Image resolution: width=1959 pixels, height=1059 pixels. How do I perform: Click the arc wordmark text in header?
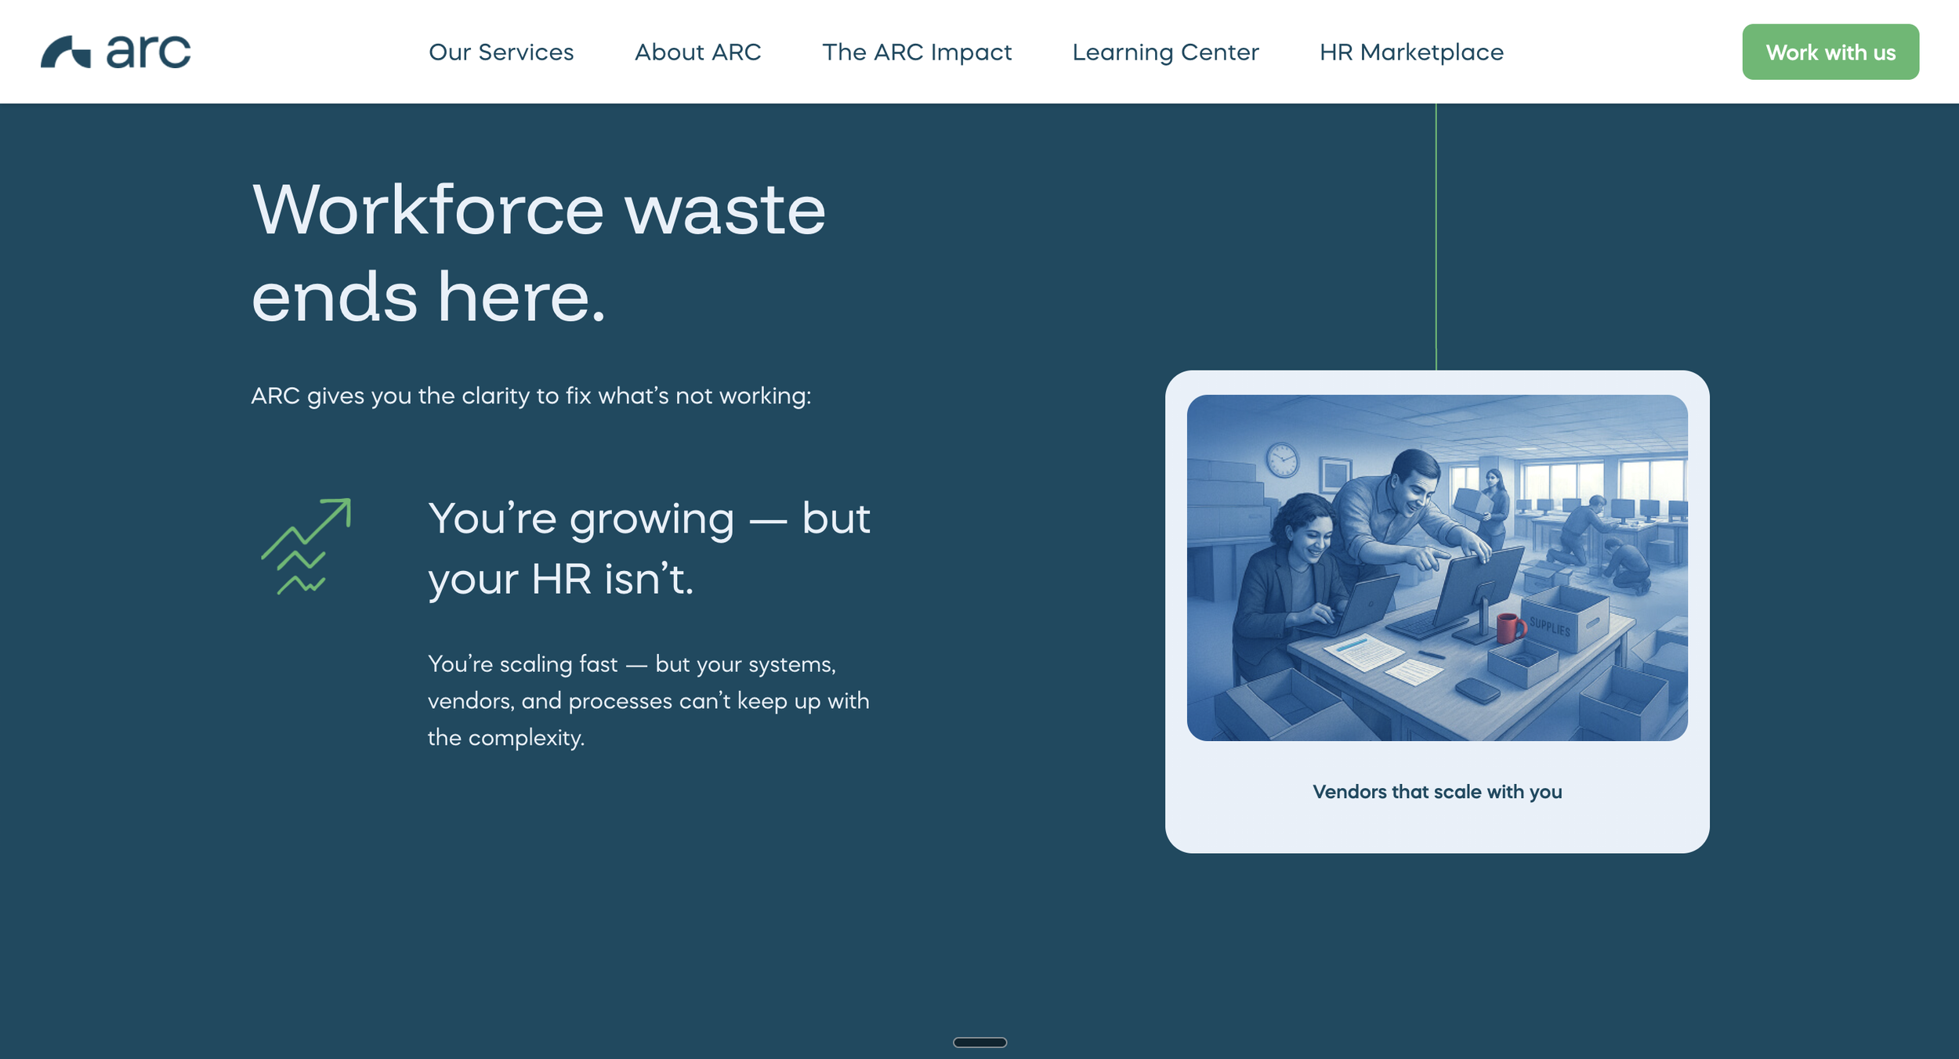coord(148,52)
